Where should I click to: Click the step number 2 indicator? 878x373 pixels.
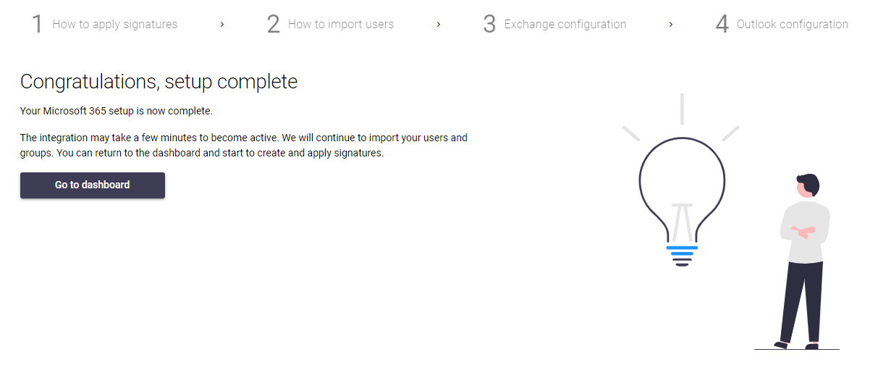click(x=273, y=24)
